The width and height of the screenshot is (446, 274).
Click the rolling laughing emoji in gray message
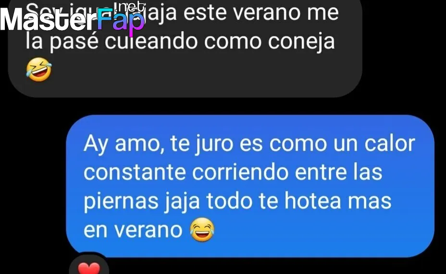39,70
